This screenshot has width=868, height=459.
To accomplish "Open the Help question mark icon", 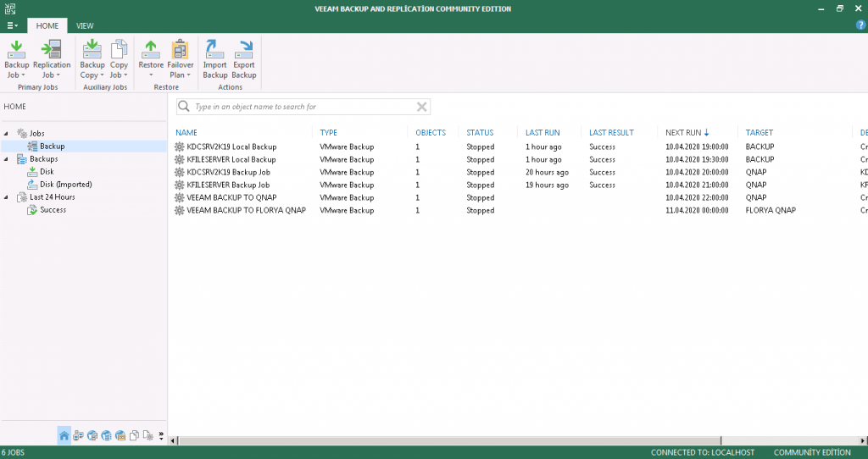I will tap(860, 25).
